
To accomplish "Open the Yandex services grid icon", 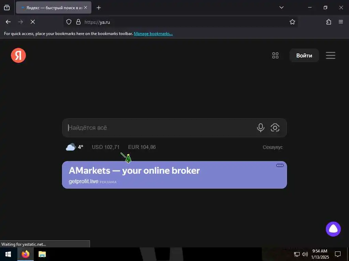I will 275,55.
